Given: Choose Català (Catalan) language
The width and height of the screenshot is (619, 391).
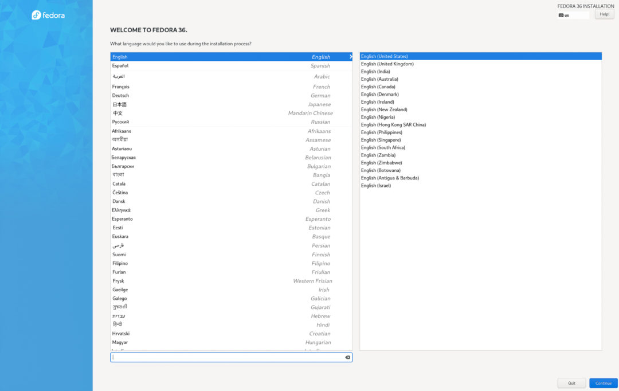Looking at the screenshot, I should [x=232, y=184].
